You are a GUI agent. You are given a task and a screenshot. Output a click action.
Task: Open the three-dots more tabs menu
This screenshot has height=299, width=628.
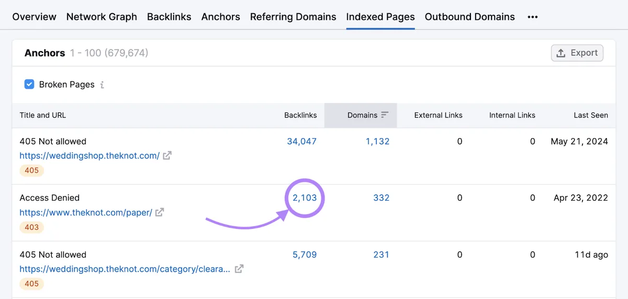tap(533, 17)
